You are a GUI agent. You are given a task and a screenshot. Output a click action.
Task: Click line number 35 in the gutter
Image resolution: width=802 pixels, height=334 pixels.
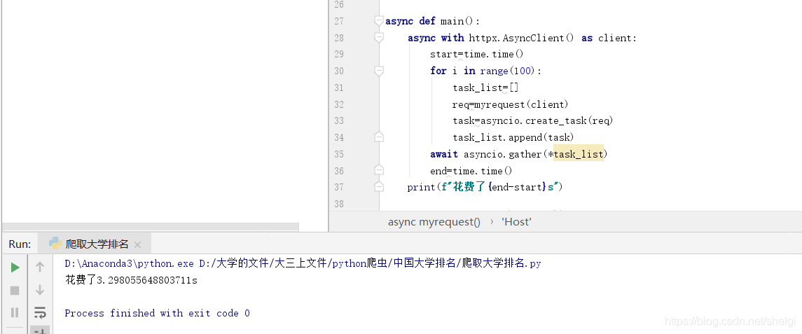coord(339,154)
